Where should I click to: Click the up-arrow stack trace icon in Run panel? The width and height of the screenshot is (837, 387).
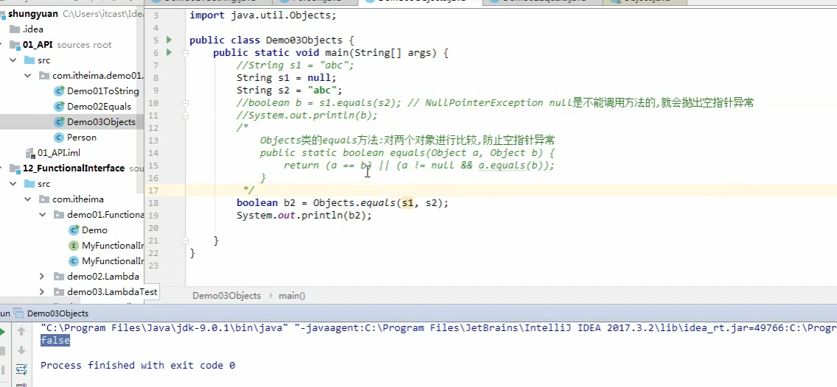coord(21,332)
